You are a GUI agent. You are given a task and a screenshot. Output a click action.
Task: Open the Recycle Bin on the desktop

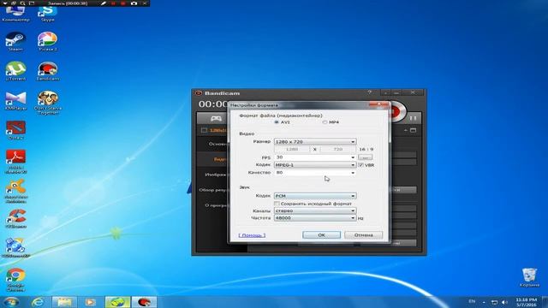click(x=529, y=277)
